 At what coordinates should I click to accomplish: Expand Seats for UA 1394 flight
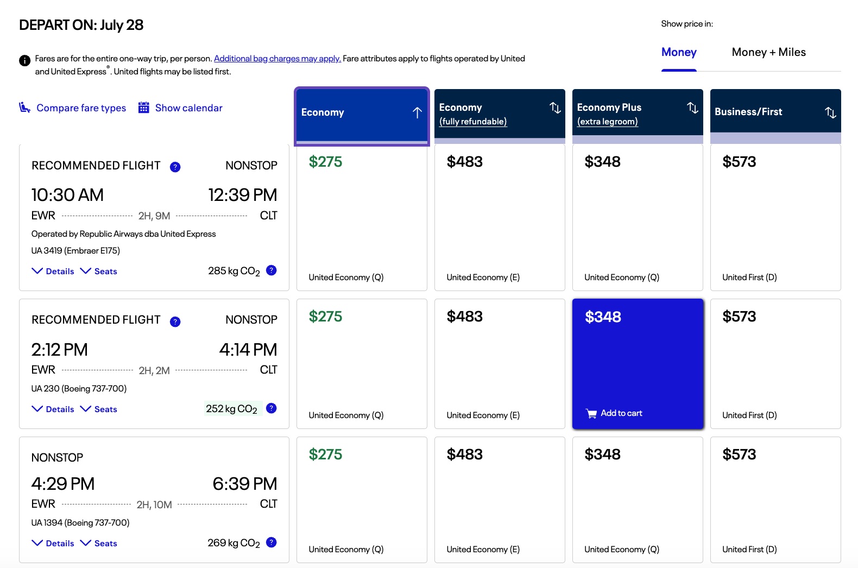click(x=98, y=543)
